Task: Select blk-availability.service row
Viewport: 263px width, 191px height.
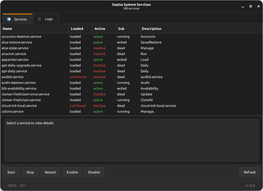Action: click(131, 88)
